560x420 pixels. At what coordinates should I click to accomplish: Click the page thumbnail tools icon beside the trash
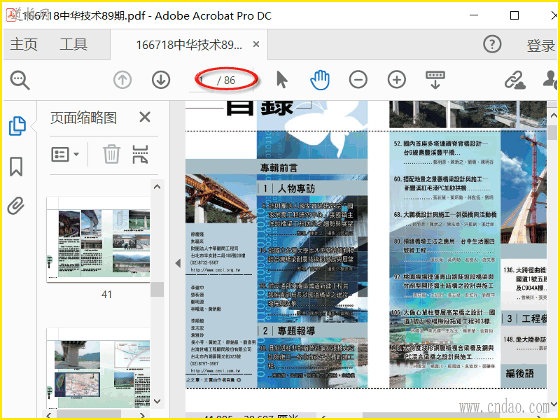tap(140, 154)
